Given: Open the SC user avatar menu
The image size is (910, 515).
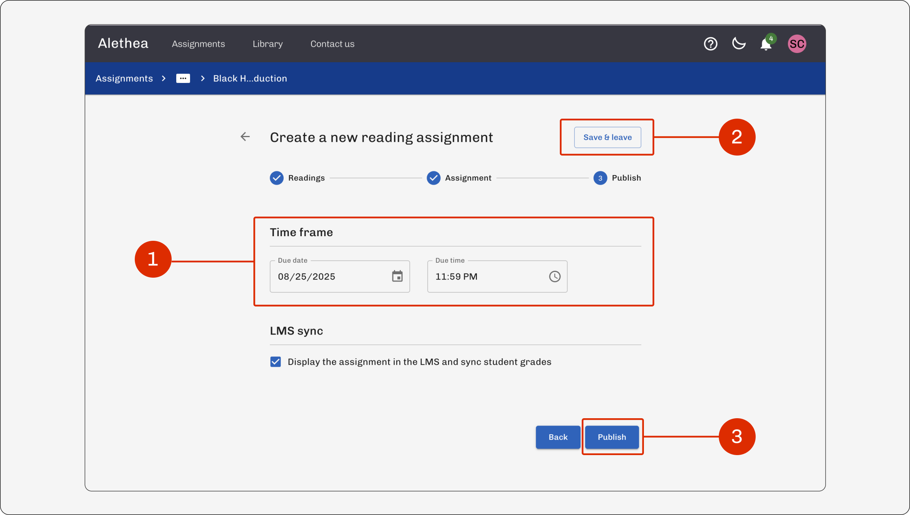Looking at the screenshot, I should [797, 44].
